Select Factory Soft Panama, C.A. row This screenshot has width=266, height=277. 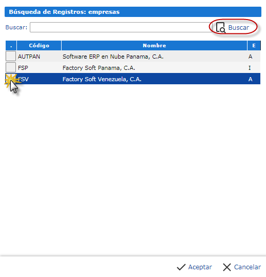[133, 68]
